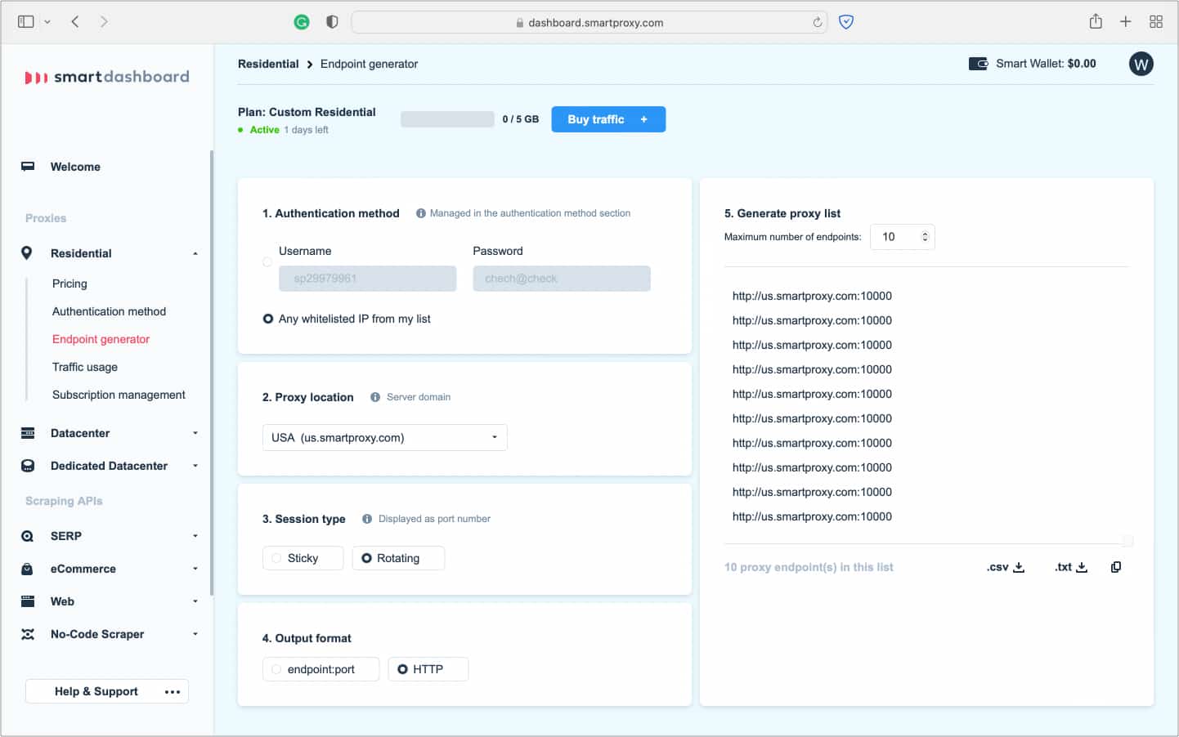Screen dimensions: 1179x737
Task: Expand the SERP menu arrow
Action: [195, 536]
